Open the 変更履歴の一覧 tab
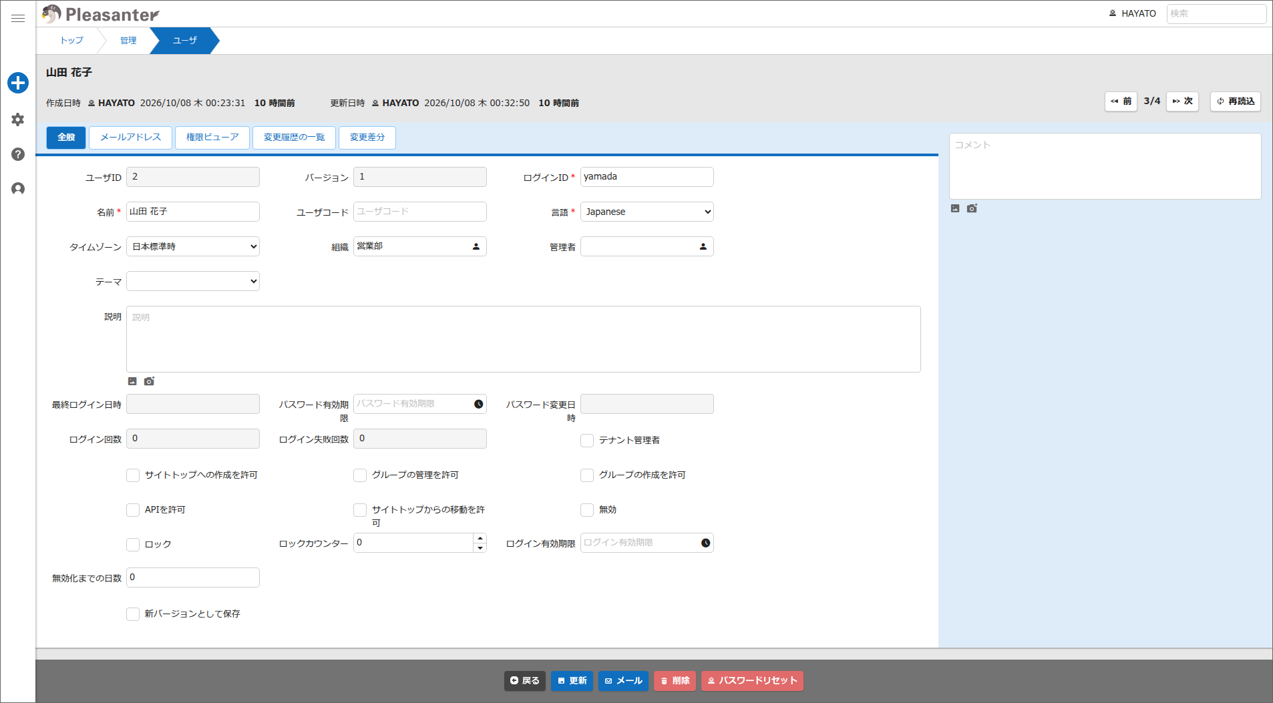Image resolution: width=1273 pixels, height=703 pixels. [x=295, y=138]
